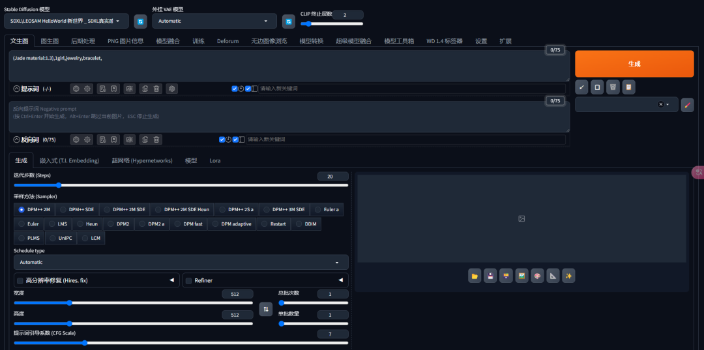Screen dimensions: 704x350
Task: Open the WD 1.4 标签器 tab
Action: click(x=445, y=41)
